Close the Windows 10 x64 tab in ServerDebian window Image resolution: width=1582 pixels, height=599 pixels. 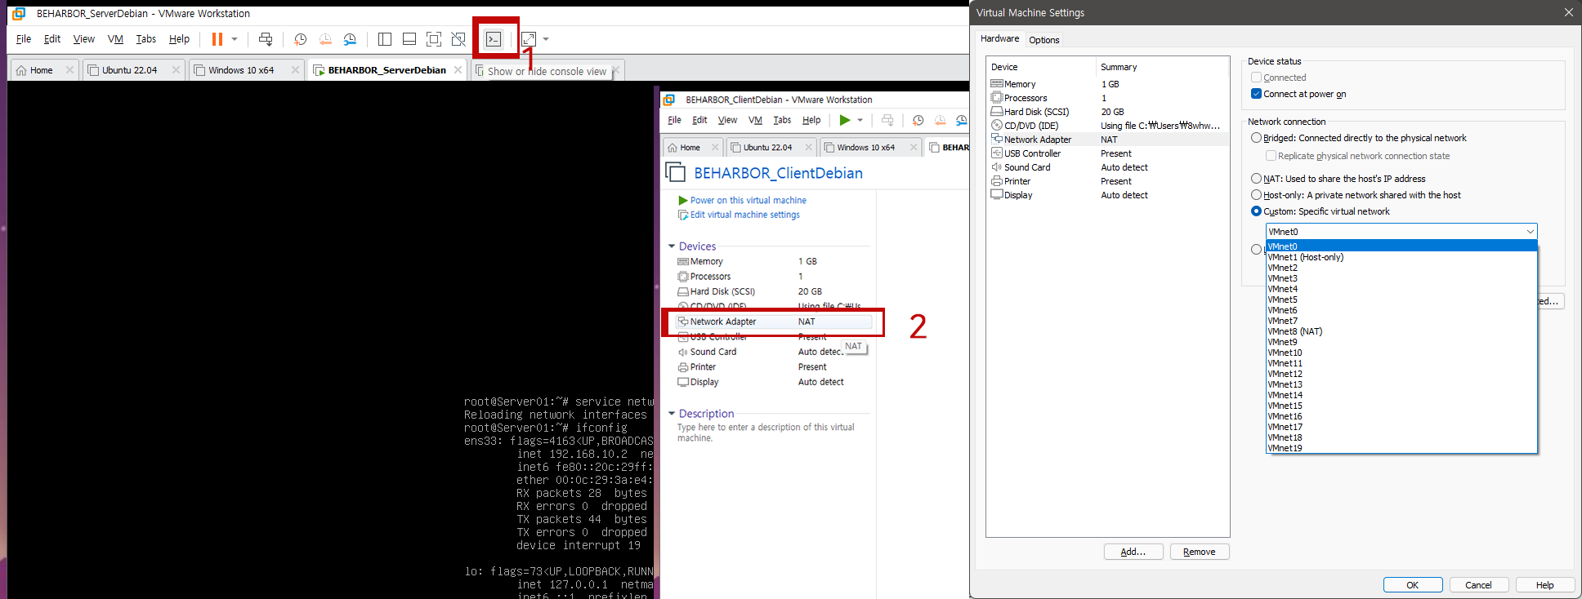(x=295, y=70)
